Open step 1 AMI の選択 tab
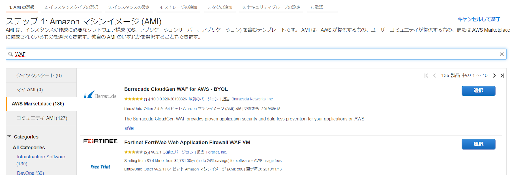This screenshot has height=175, width=510. point(22,7)
